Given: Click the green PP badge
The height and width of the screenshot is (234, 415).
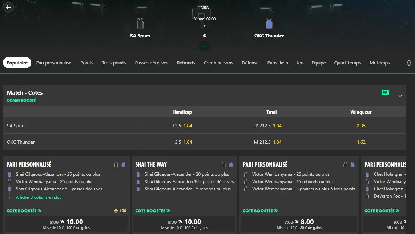Looking at the screenshot, I should [385, 93].
